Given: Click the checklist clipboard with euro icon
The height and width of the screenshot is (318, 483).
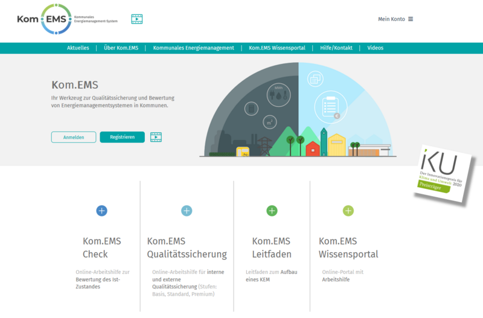Looking at the screenshot, I should (331, 107).
